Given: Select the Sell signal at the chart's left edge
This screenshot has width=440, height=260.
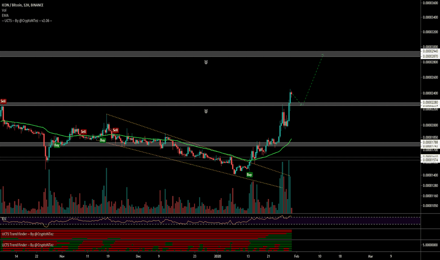Looking at the screenshot, I should pos(3,101).
